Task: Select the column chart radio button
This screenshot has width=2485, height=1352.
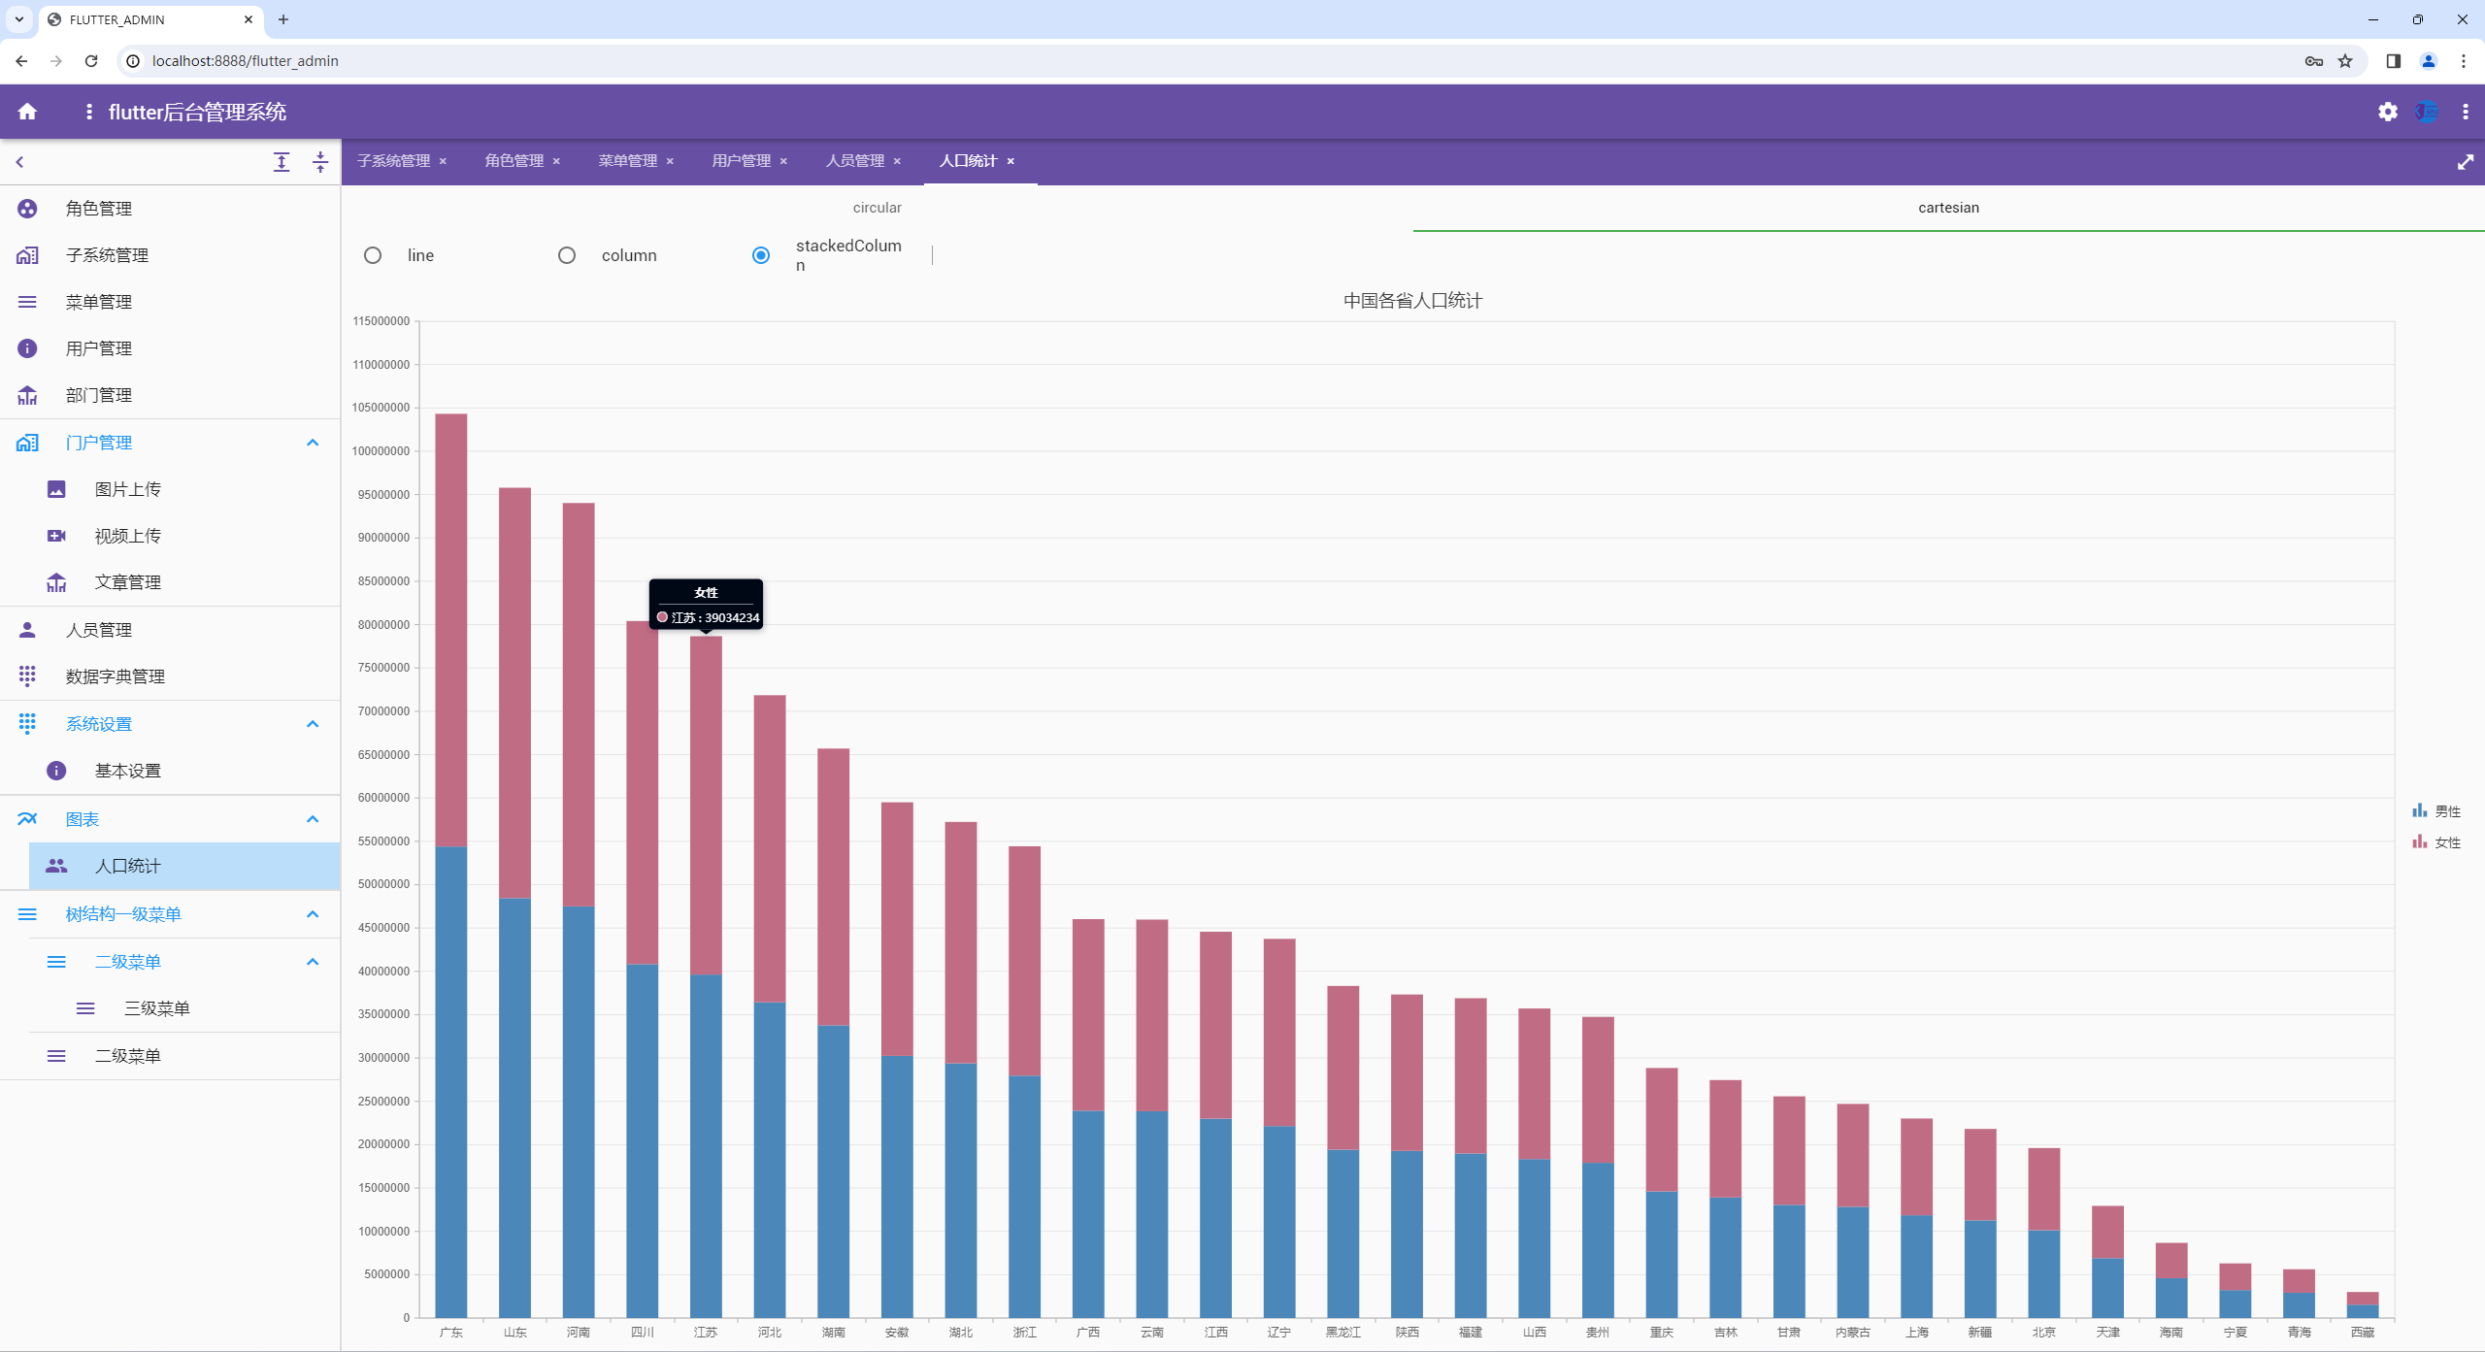Action: 567,255
